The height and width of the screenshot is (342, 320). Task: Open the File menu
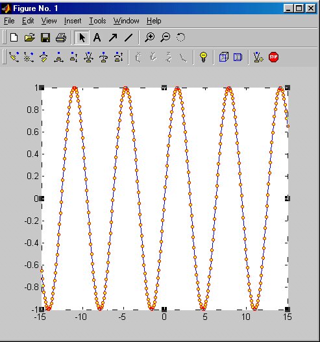point(9,21)
